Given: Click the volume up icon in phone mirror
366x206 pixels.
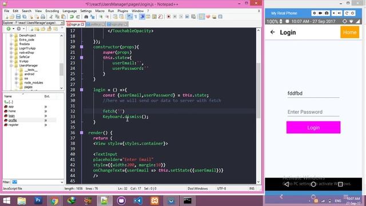Looking at the screenshot, I should 339,13.
